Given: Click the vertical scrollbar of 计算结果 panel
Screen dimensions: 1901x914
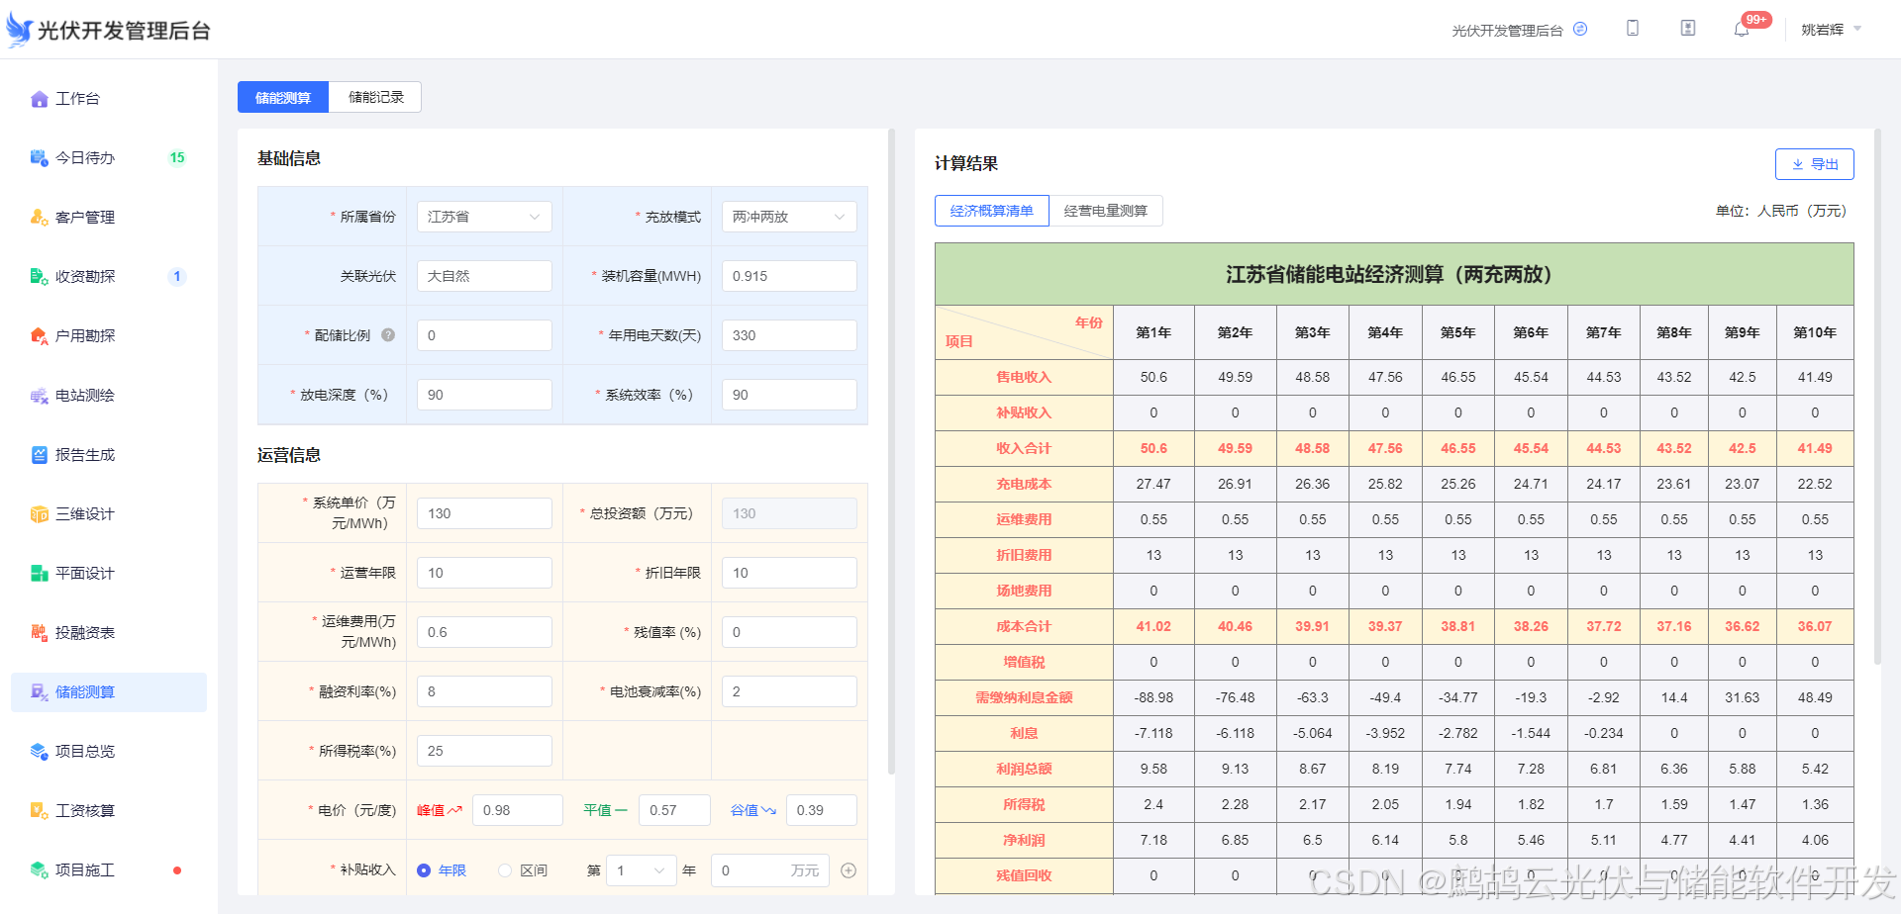Looking at the screenshot, I should click(x=1876, y=396).
